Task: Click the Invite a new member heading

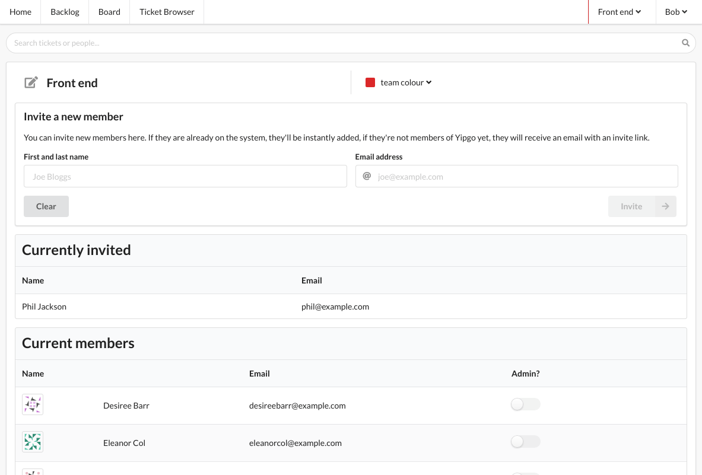Action: [x=74, y=117]
